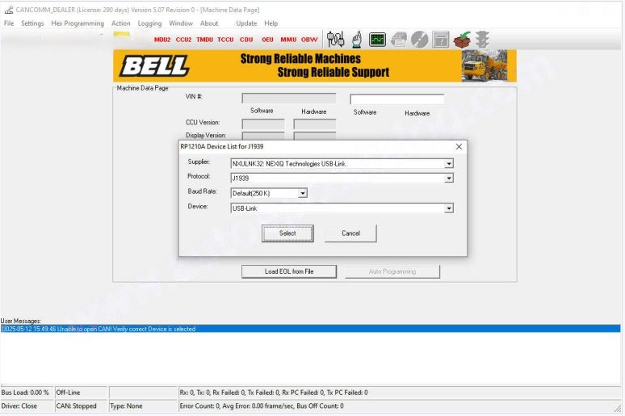The image size is (625, 416).
Task: Click the Error Count status text
Action: (262, 406)
